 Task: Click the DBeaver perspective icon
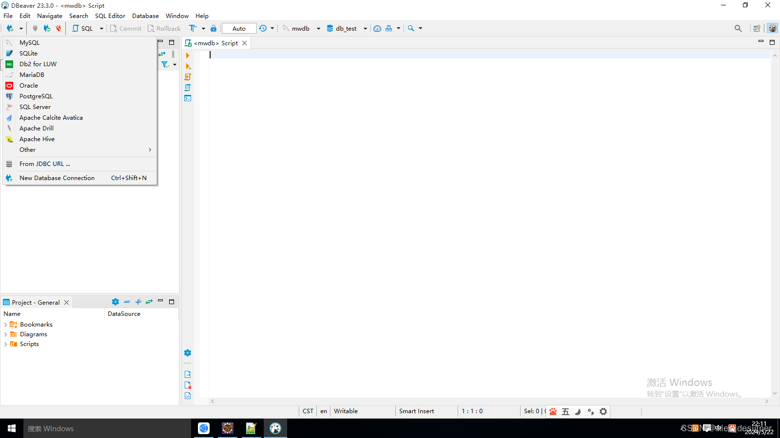[773, 28]
